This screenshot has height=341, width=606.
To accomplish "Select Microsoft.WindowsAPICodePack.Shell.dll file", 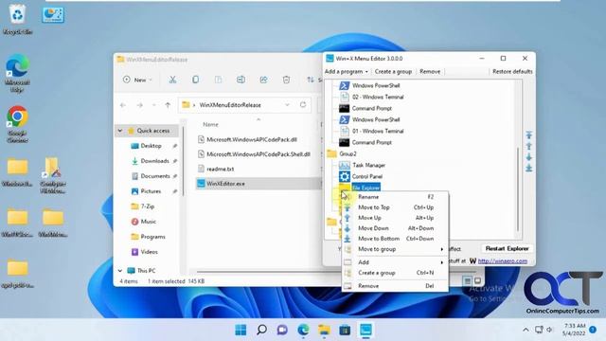I will click(x=258, y=154).
